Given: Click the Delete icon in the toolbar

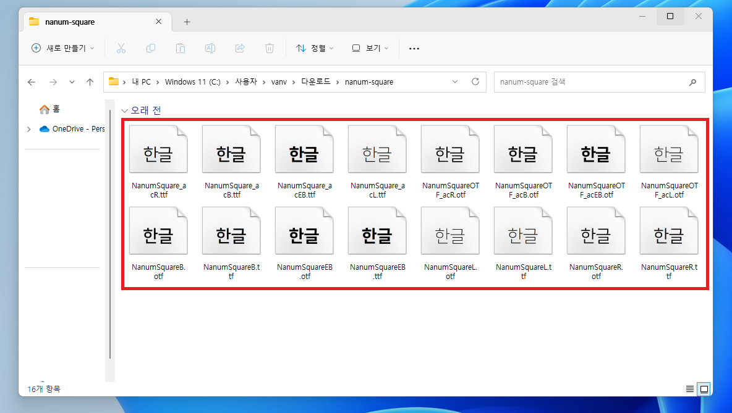Looking at the screenshot, I should coord(270,48).
